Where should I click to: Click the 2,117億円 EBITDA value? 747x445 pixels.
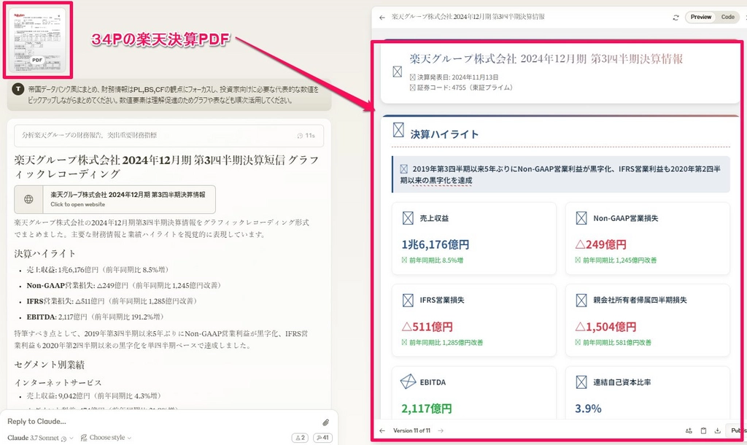[x=426, y=409]
